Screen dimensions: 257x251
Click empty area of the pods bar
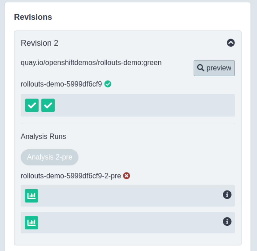pyautogui.click(x=143, y=105)
